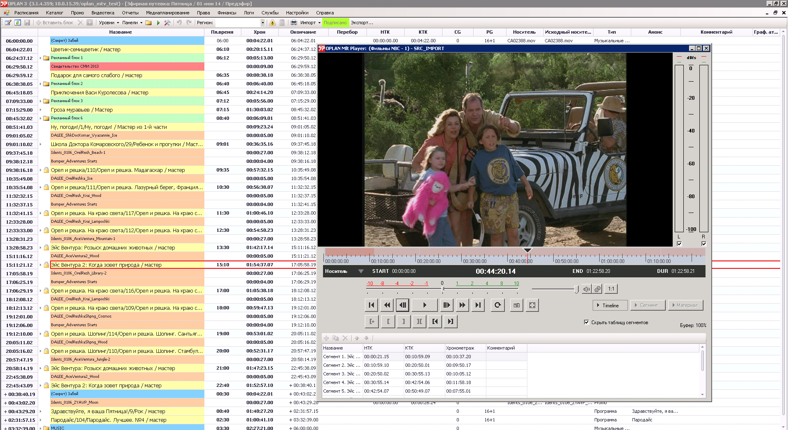788x430 pixels.
Task: Expand Школа Доктора Комаровского row
Action: (x=41, y=144)
